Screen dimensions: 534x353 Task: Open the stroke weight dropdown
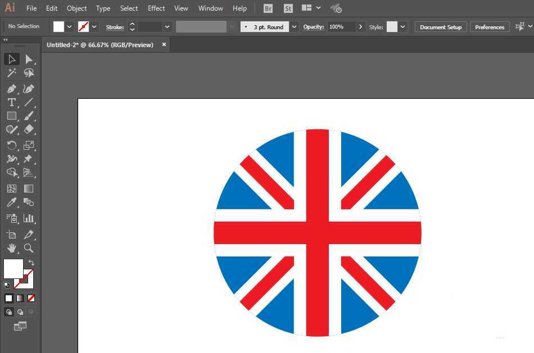point(167,27)
